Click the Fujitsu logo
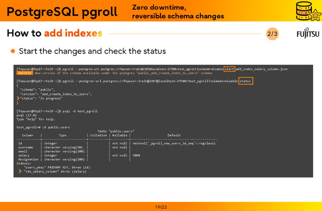 pos(308,34)
